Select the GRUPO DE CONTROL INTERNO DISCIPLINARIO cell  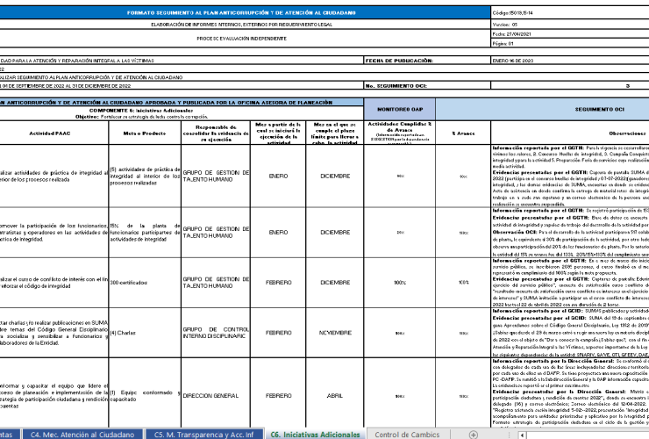tap(216, 333)
